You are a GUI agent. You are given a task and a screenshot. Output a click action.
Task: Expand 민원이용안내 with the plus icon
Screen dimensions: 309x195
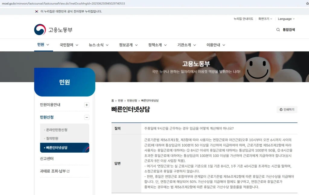tap(87, 105)
